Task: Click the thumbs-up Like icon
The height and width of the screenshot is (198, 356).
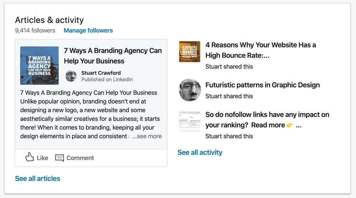Action: pyautogui.click(x=30, y=157)
